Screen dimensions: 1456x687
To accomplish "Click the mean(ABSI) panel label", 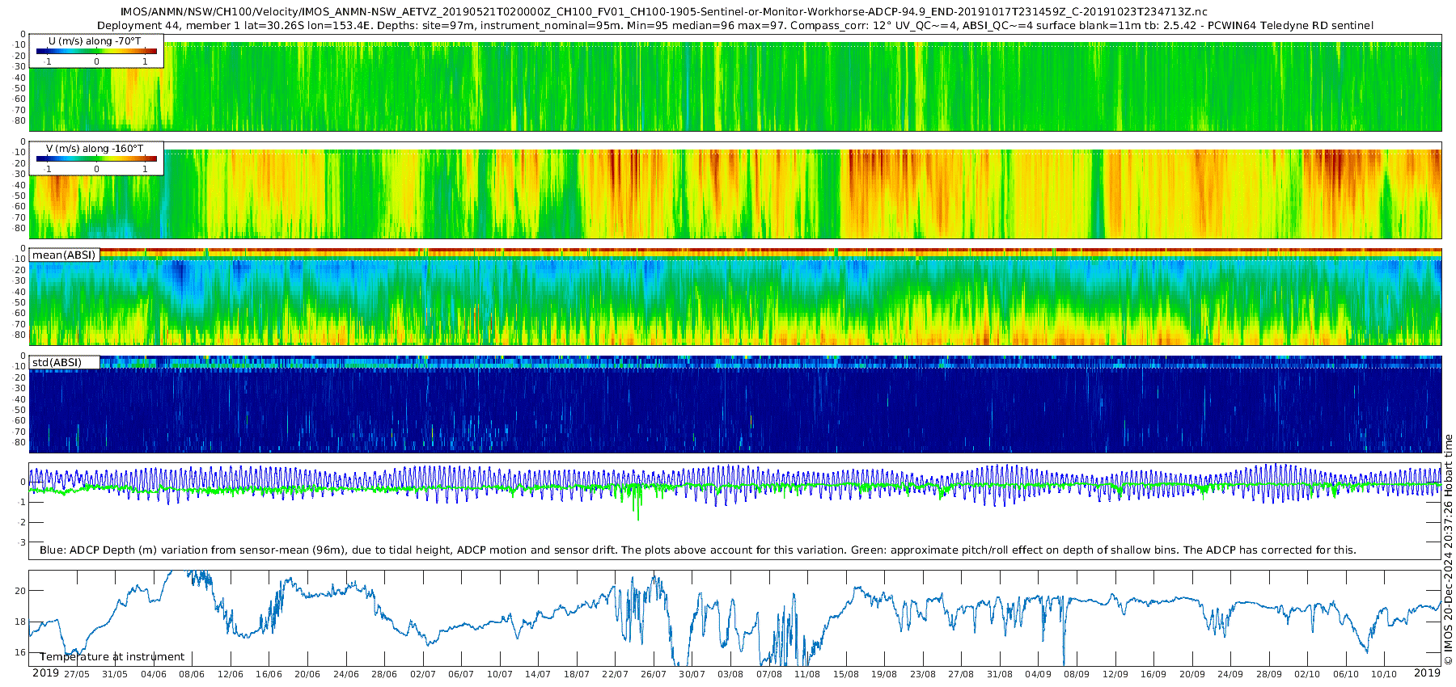I will [64, 255].
